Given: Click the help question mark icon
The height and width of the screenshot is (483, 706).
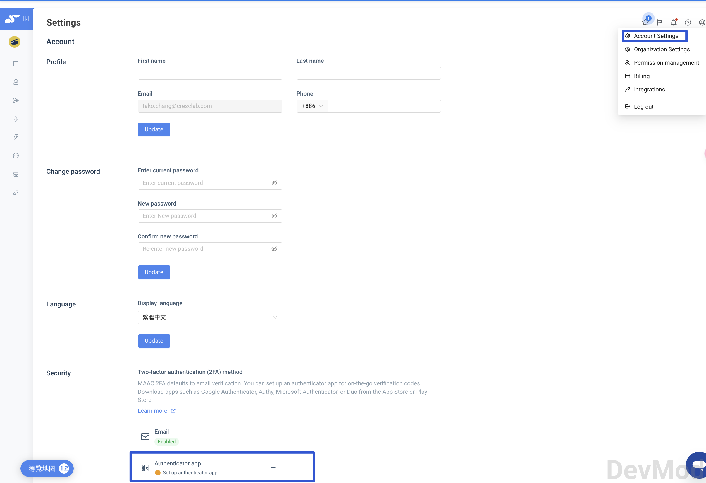Looking at the screenshot, I should coord(688,23).
